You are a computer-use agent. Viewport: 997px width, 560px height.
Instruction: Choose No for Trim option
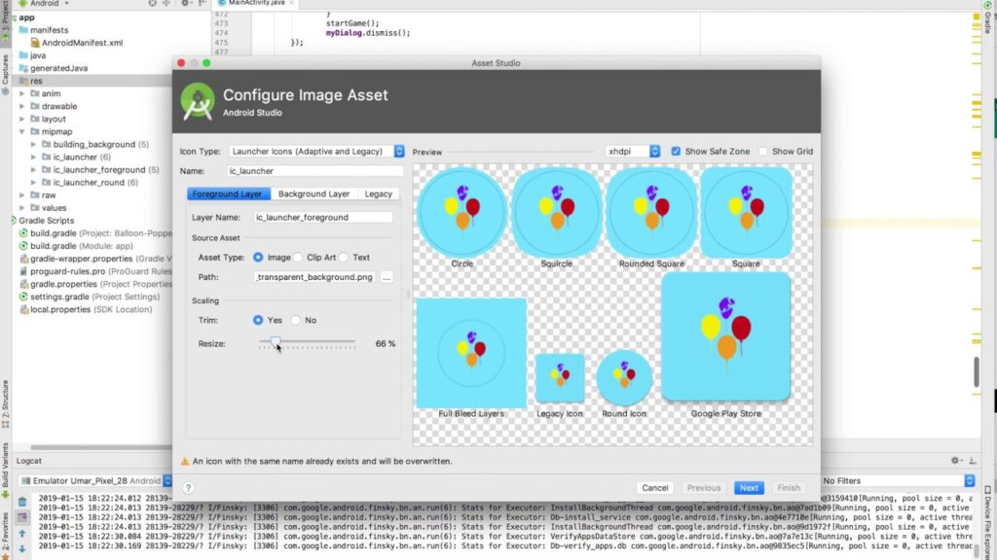coord(296,320)
